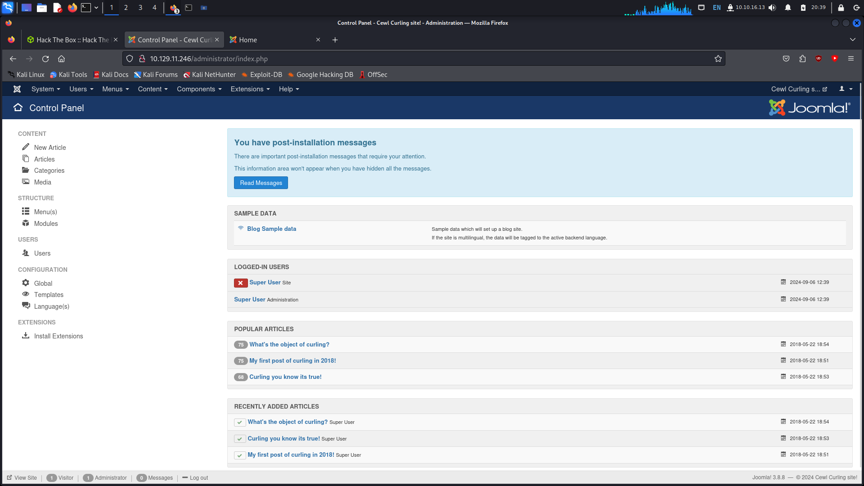Log out Super User Site with red X
Viewport: 864px width, 486px height.
(x=241, y=283)
